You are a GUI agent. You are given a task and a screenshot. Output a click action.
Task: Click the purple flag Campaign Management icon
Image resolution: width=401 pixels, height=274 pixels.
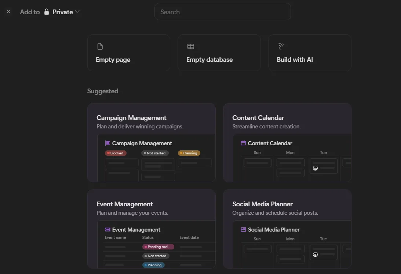tap(107, 143)
